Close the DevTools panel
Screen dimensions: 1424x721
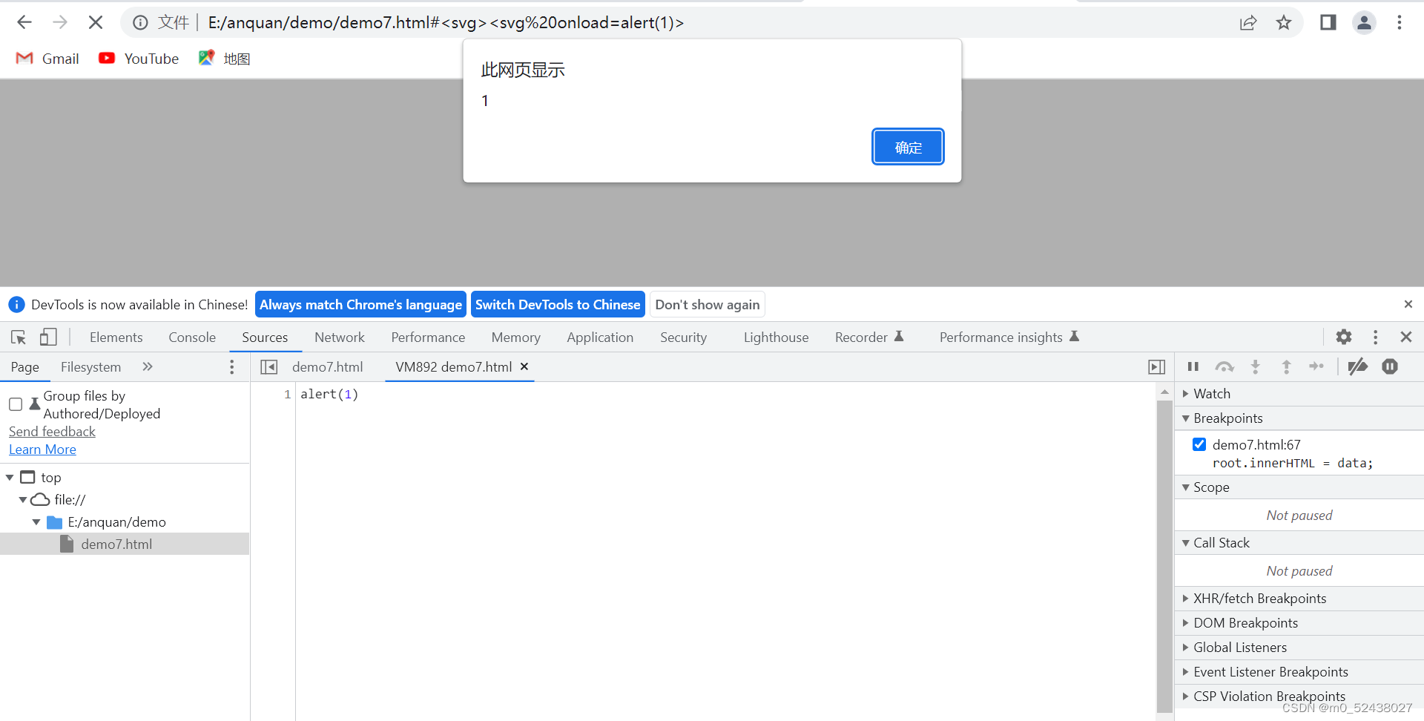coord(1406,338)
